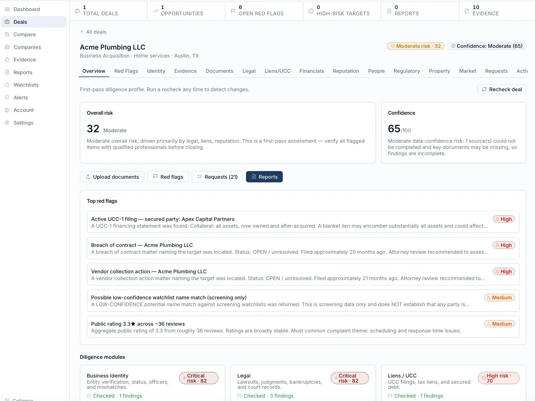Click the upload icon in Upload documents
This screenshot has height=401, width=535.
click(x=88, y=176)
